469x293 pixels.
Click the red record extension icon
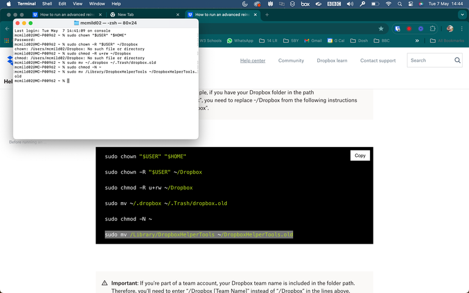[x=409, y=28]
